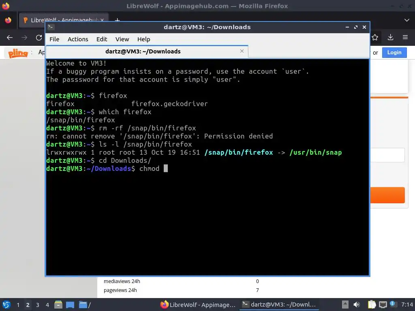
Task: Click the terminal cursor after chmod
Action: click(166, 168)
